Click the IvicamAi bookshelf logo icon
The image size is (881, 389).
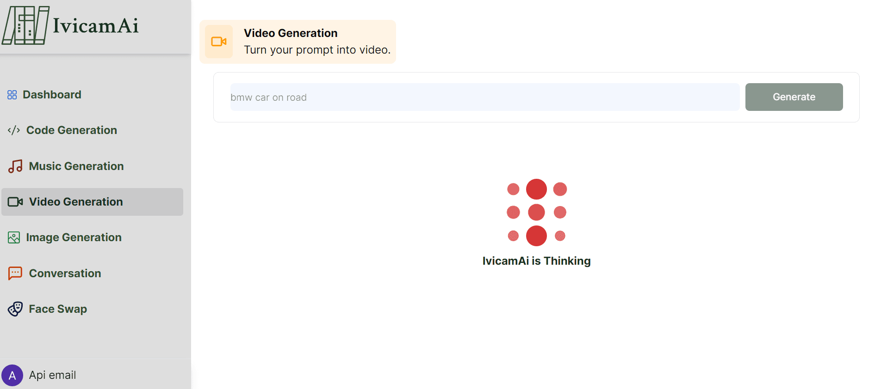(25, 25)
